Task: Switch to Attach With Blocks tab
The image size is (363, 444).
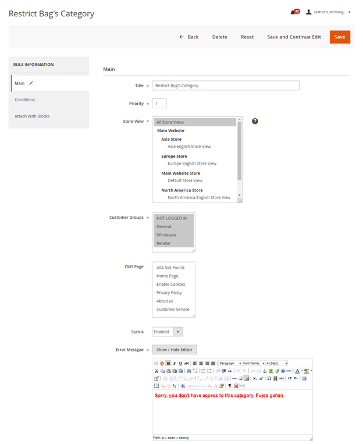Action: [32, 116]
